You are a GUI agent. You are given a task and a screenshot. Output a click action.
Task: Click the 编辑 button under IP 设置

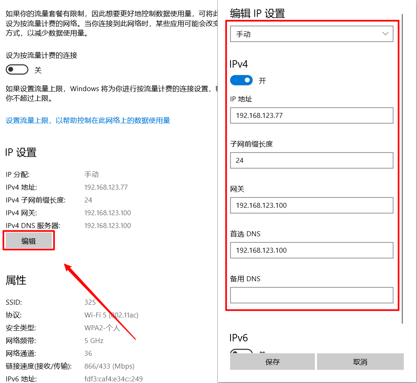28,240
